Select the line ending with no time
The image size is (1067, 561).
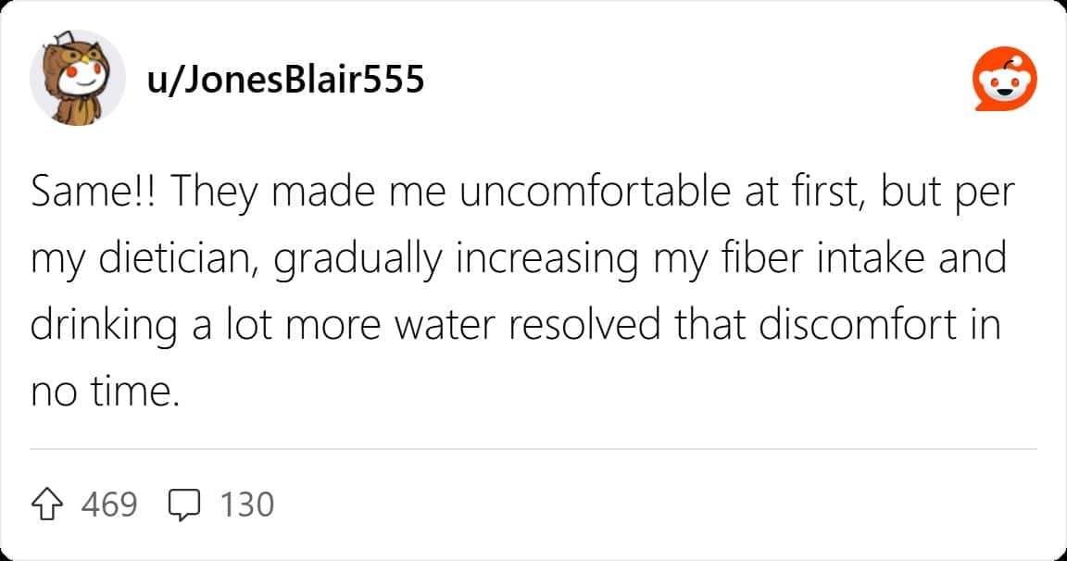click(x=105, y=391)
